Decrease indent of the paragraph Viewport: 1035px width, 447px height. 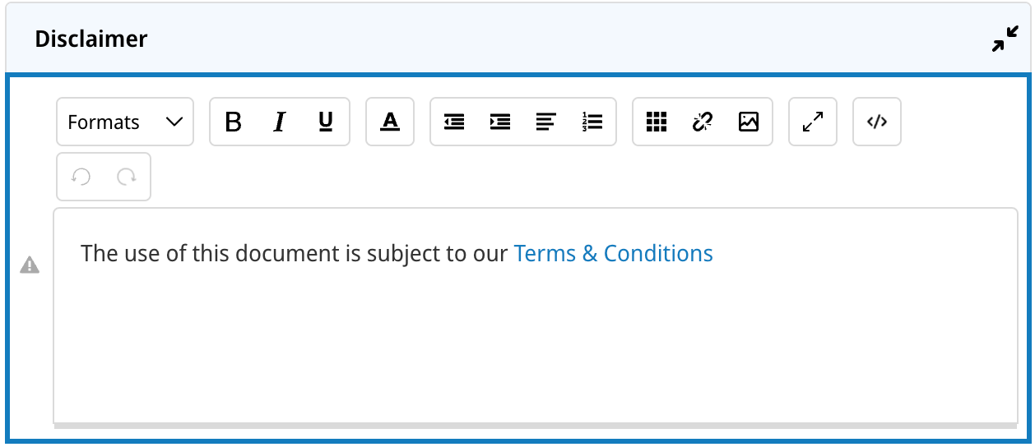tap(454, 122)
